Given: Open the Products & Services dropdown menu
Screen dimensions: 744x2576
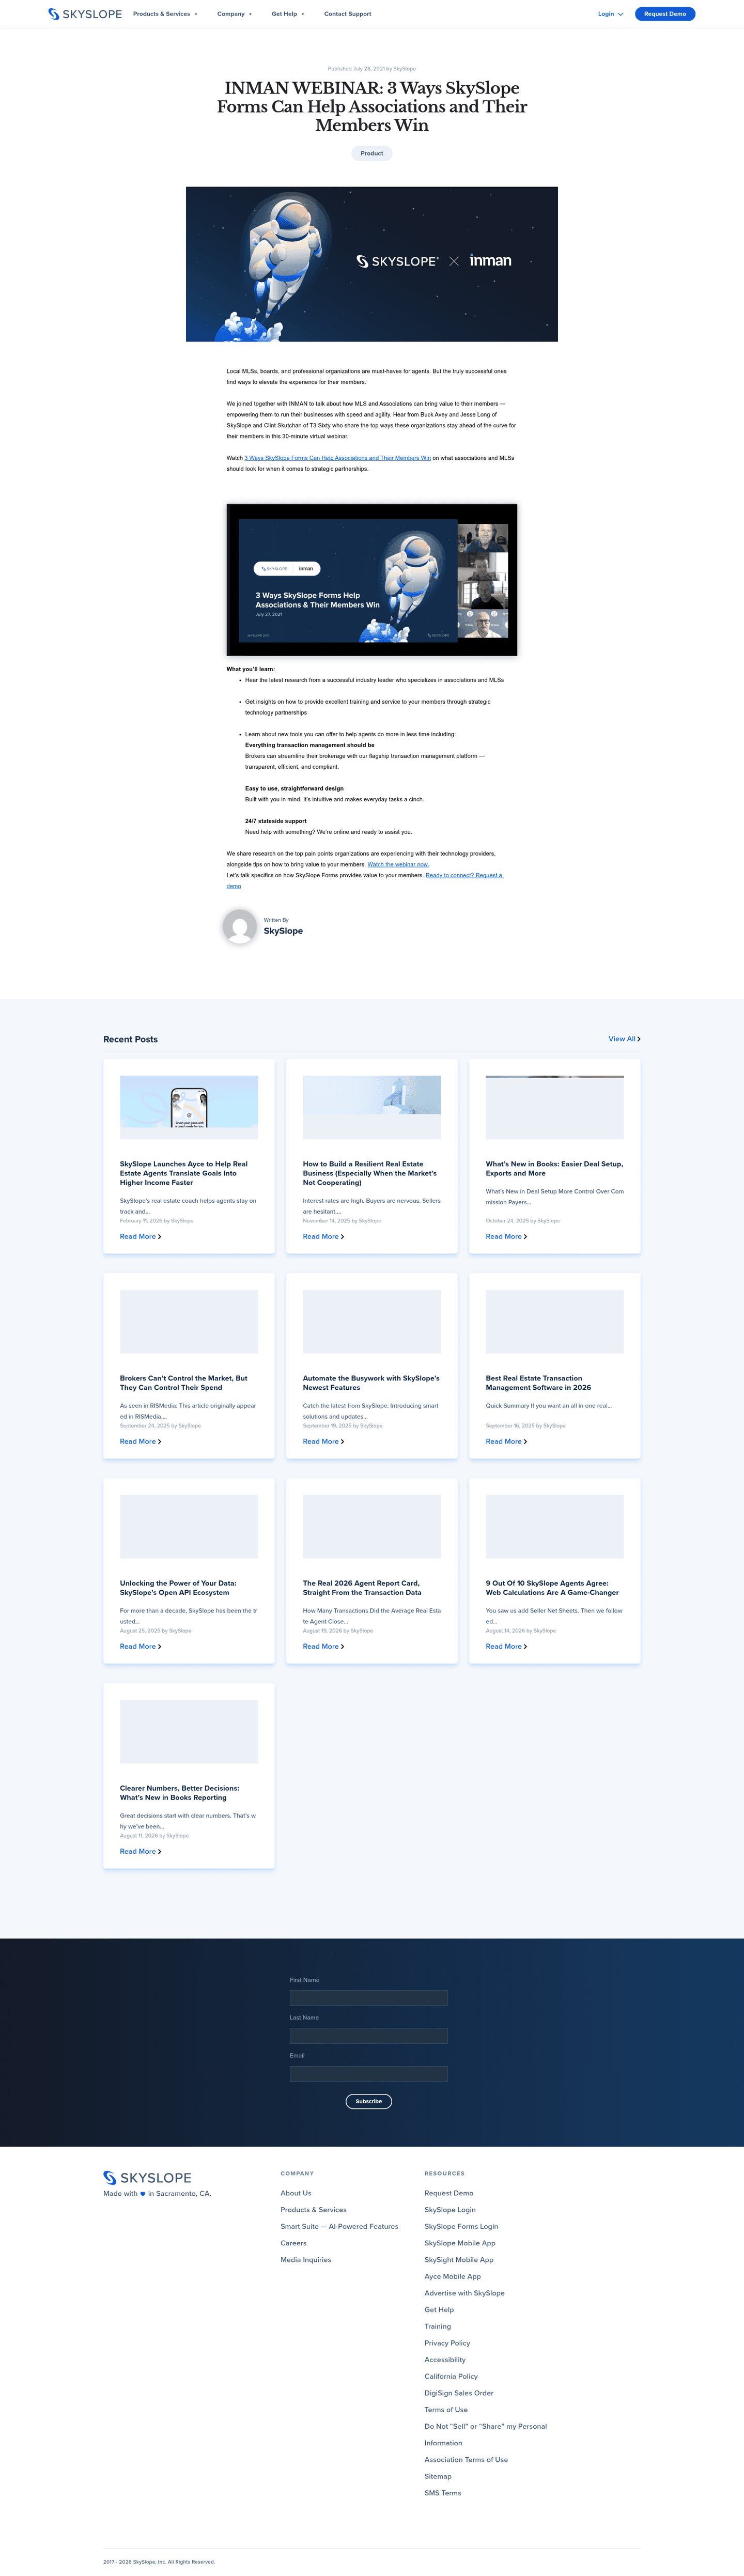Looking at the screenshot, I should 165,14.
